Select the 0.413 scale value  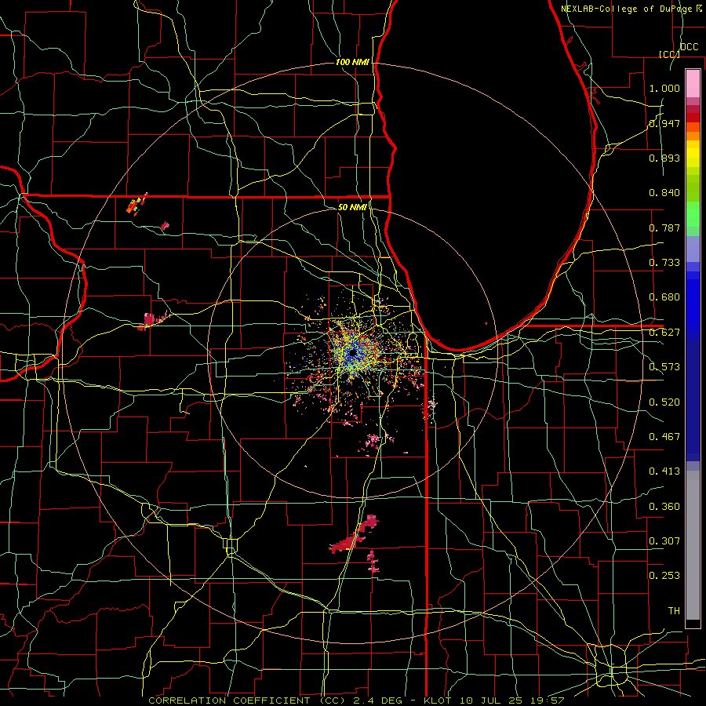click(664, 471)
